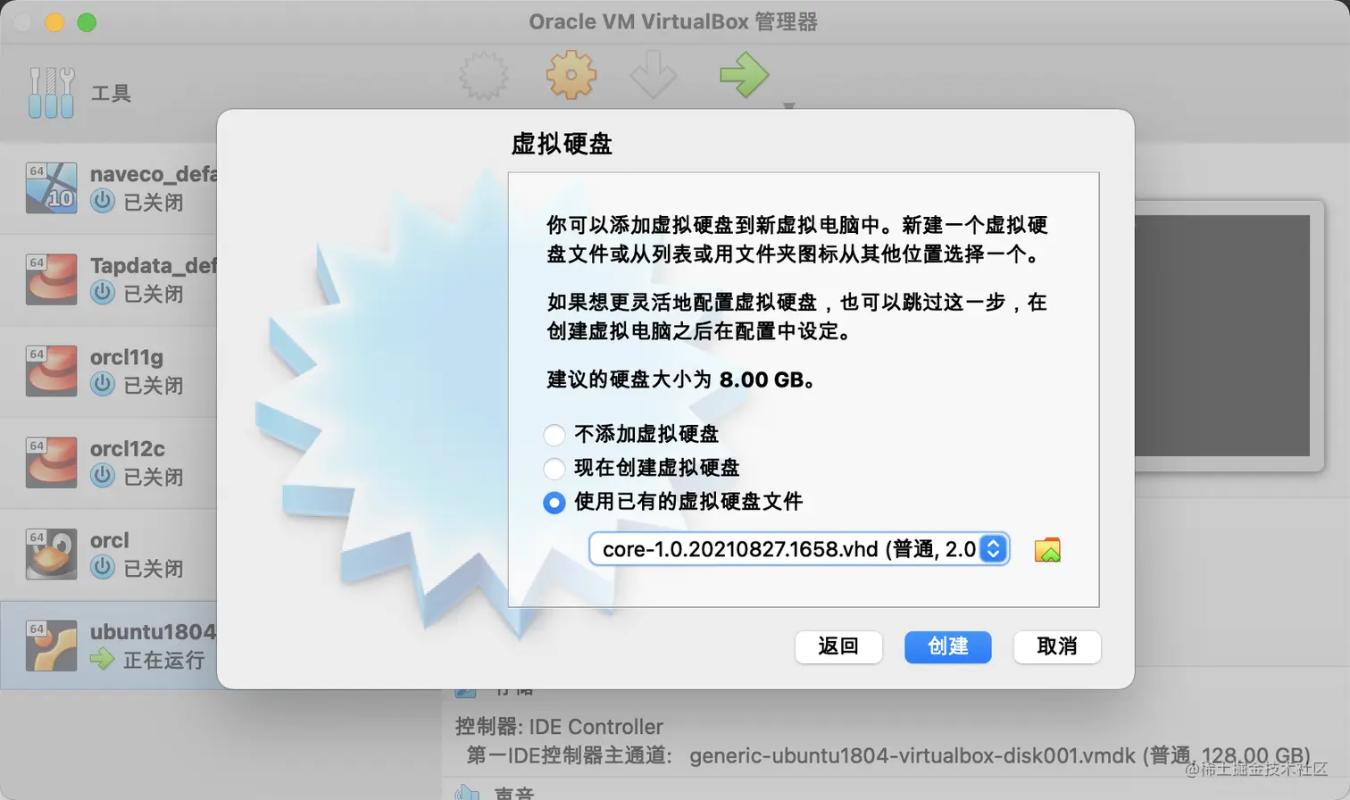The width and height of the screenshot is (1350, 800).
Task: Click the grey New starburst toolbar icon
Action: [484, 75]
